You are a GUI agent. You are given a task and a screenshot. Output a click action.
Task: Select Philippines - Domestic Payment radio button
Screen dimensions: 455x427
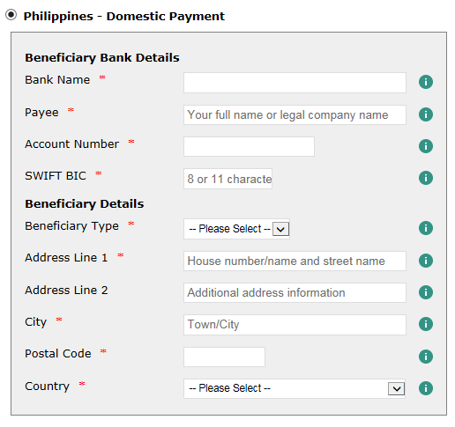(x=11, y=15)
